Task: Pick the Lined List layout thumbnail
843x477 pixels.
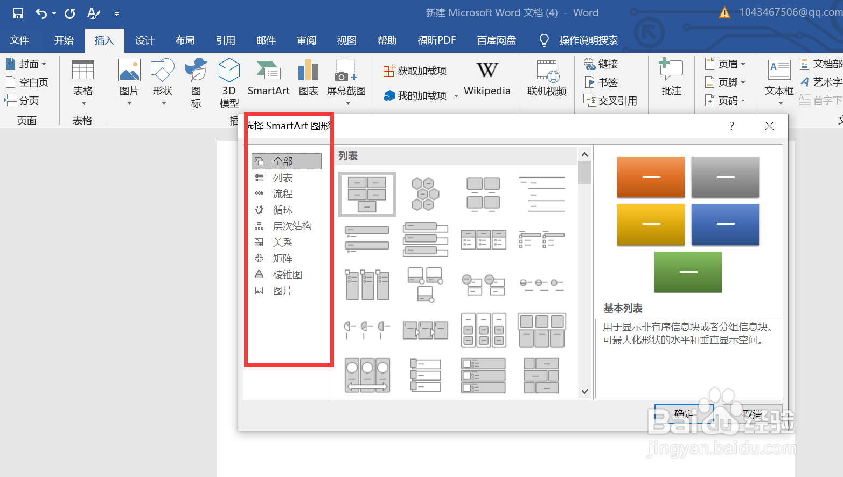Action: [x=542, y=195]
